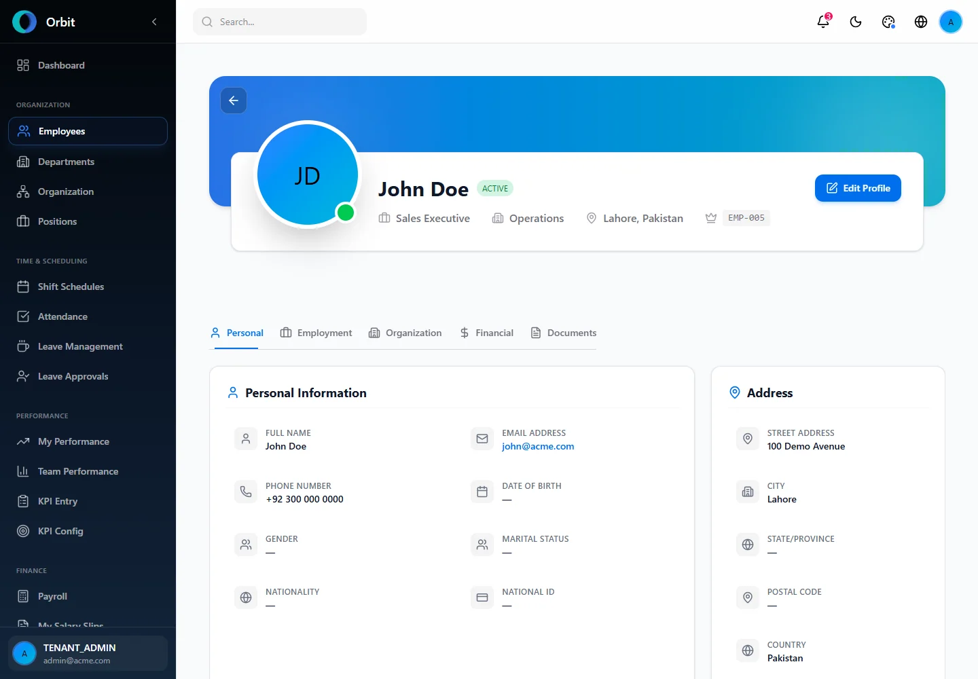Toggle dark mode moon icon
This screenshot has width=978, height=679.
point(856,22)
